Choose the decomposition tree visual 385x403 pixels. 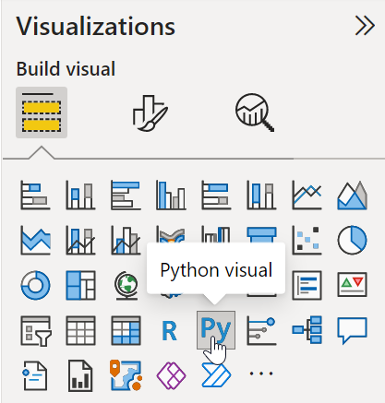[x=307, y=330]
